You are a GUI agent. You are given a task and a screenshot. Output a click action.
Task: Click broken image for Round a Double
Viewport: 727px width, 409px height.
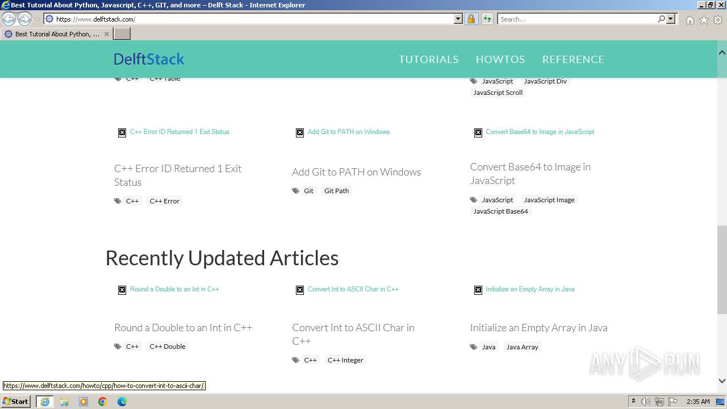click(122, 290)
